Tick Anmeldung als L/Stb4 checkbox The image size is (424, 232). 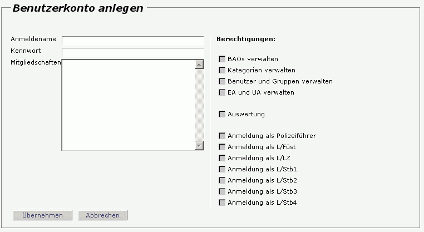pos(222,203)
